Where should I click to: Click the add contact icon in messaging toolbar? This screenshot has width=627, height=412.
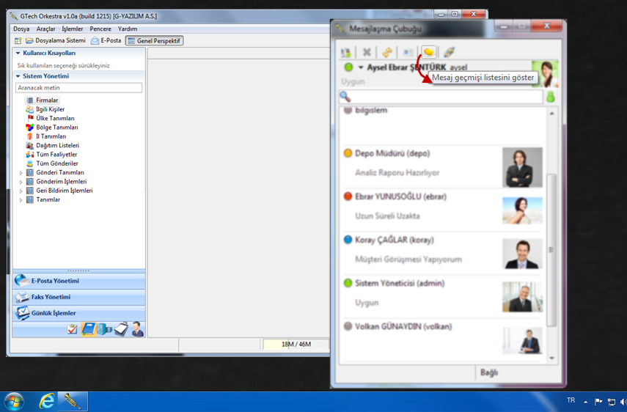(x=346, y=52)
